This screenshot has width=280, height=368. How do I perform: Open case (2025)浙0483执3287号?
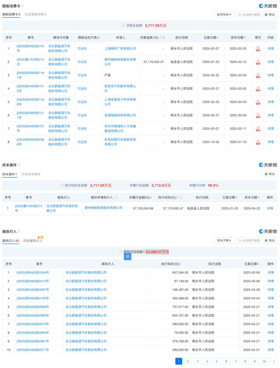[33, 290]
